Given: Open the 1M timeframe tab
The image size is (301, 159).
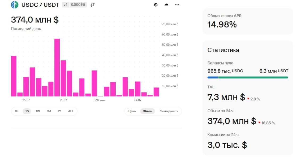Looking at the screenshot, I should pyautogui.click(x=49, y=111).
